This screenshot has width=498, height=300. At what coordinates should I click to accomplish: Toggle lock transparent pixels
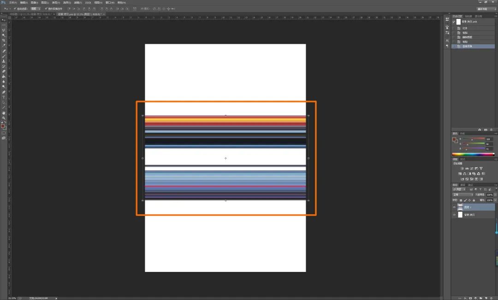point(461,200)
